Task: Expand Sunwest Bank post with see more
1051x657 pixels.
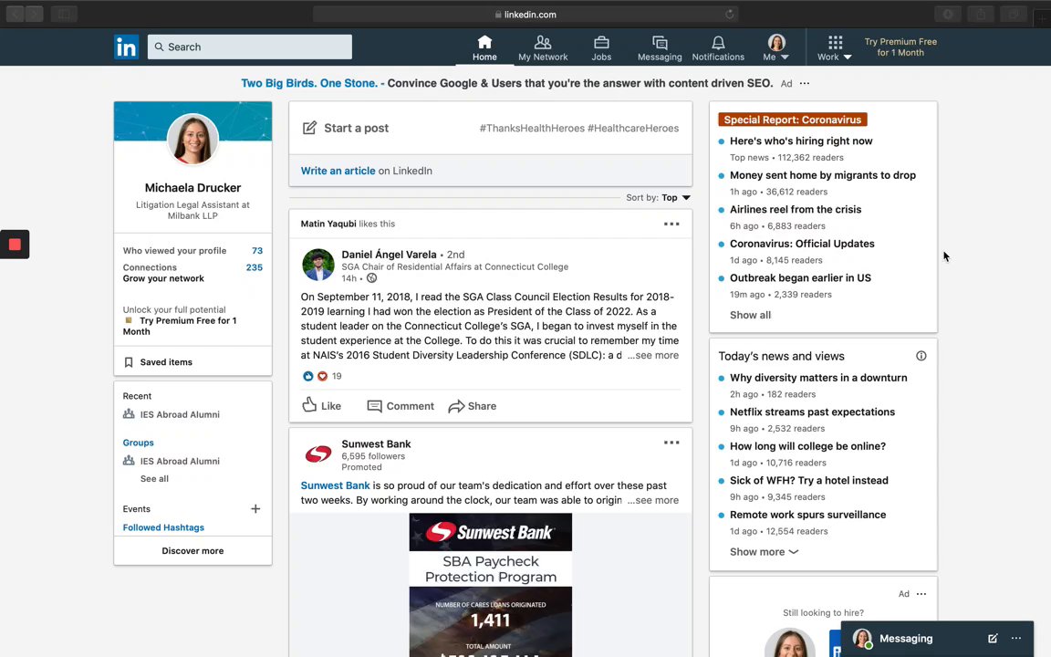Action: click(x=653, y=500)
